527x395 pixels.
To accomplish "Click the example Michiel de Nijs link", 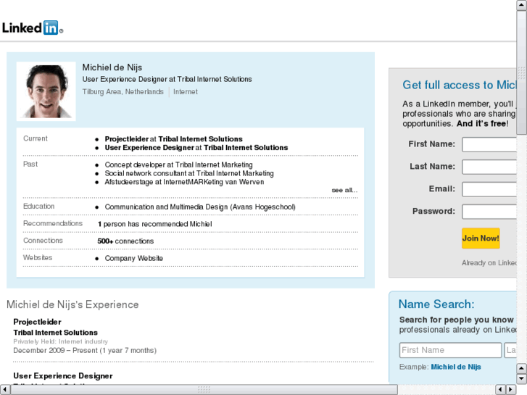I will pyautogui.click(x=456, y=367).
